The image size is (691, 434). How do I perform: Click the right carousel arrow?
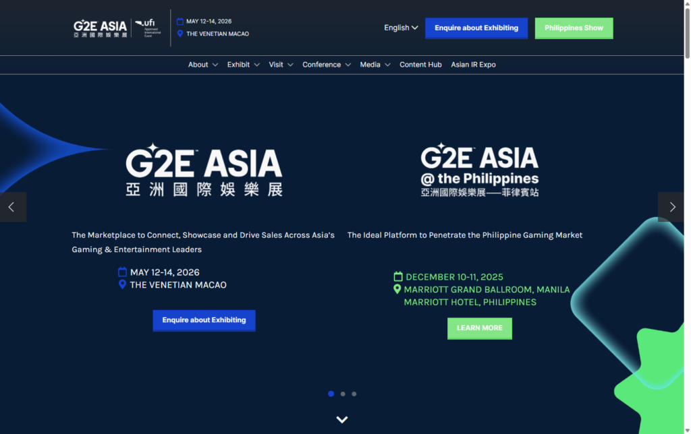point(671,207)
